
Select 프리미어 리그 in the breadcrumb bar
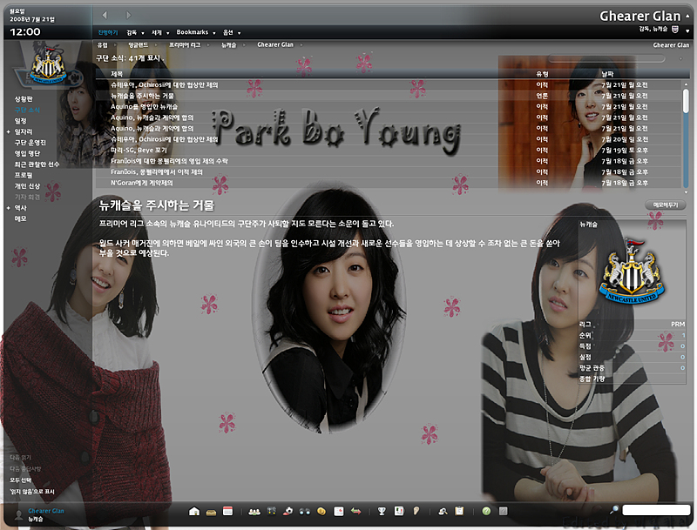[184, 44]
